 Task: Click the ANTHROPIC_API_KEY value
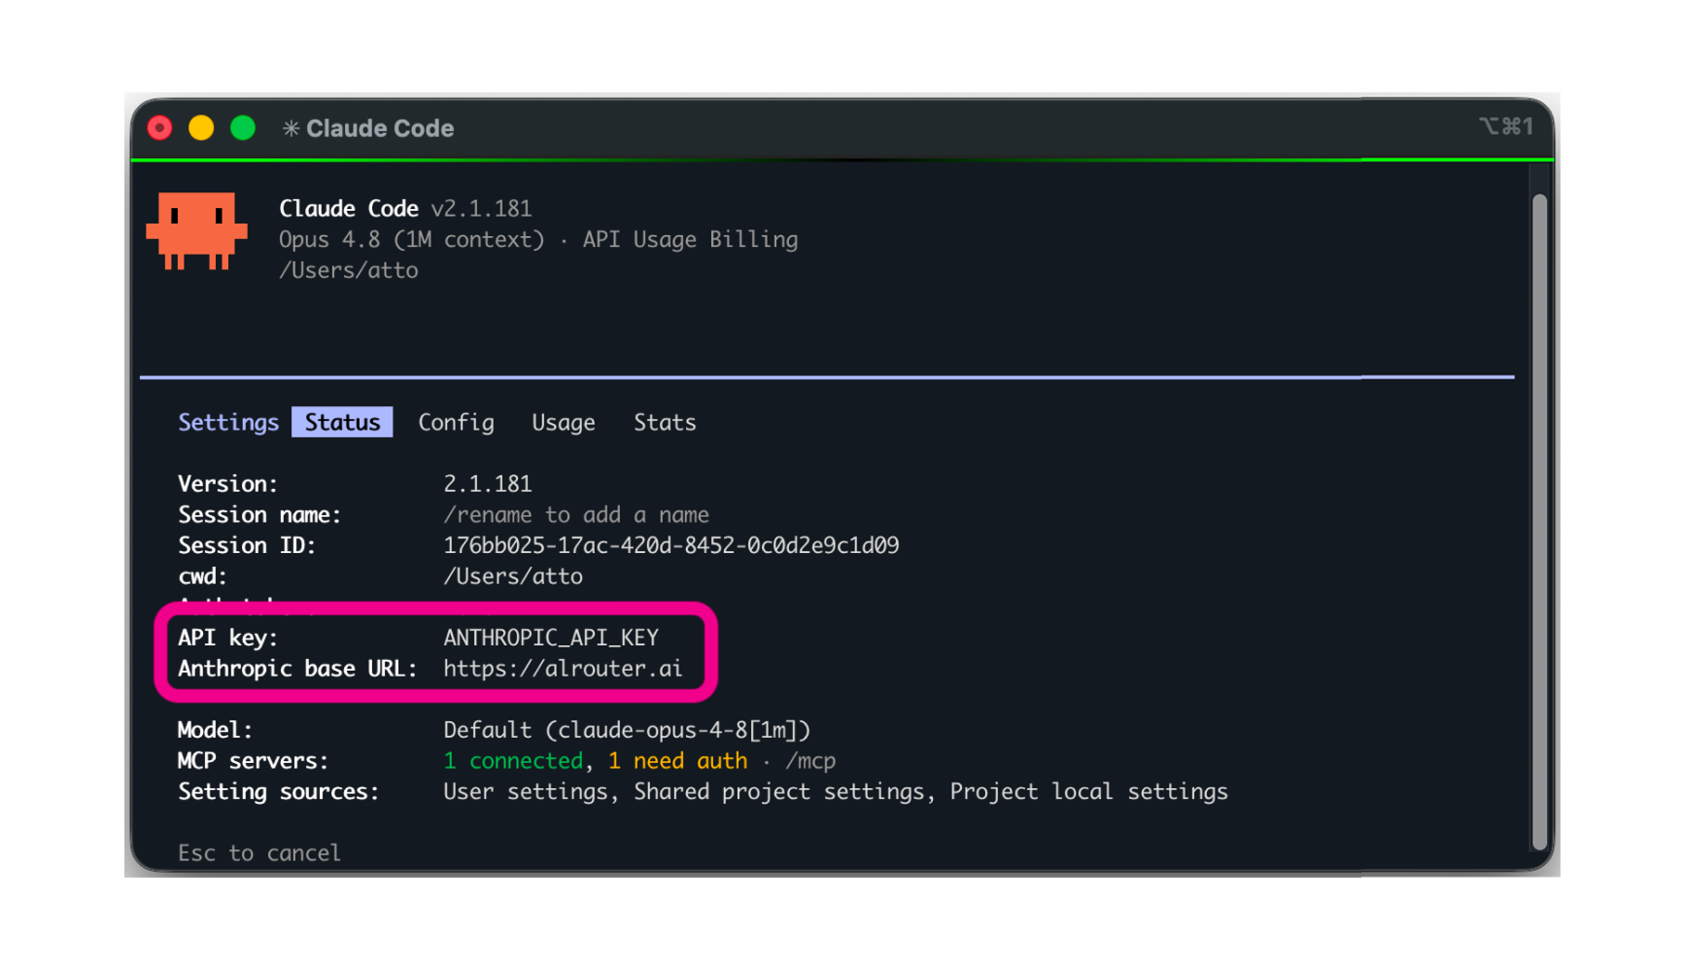[x=551, y=638]
